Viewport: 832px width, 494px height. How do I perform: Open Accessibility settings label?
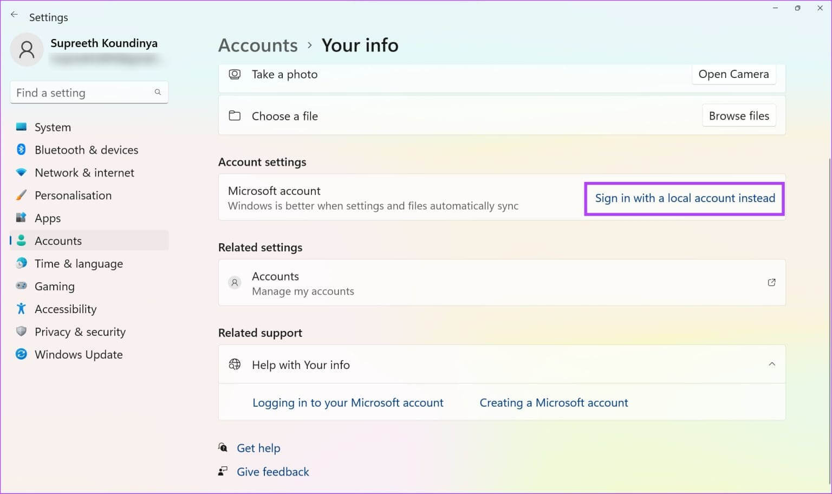(x=66, y=309)
